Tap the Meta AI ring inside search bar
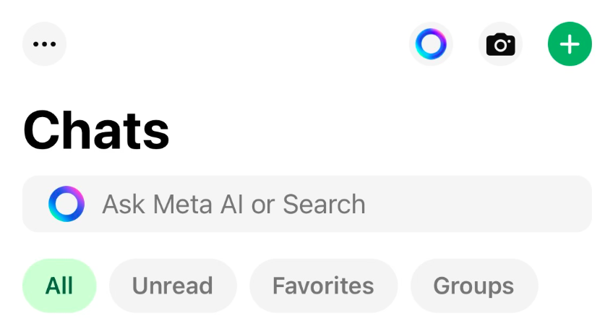Image resolution: width=605 pixels, height=329 pixels. 66,204
